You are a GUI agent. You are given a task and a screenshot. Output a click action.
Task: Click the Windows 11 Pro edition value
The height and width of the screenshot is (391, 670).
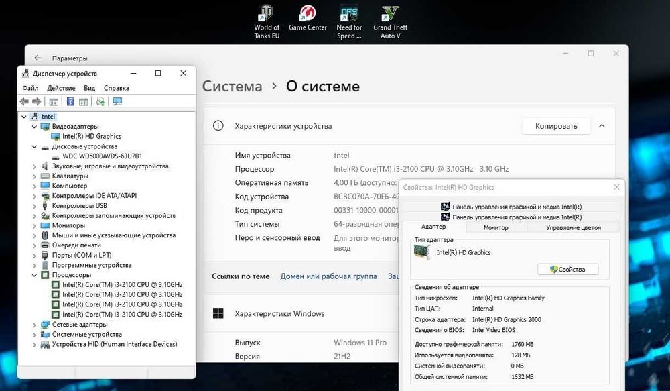tap(360, 343)
